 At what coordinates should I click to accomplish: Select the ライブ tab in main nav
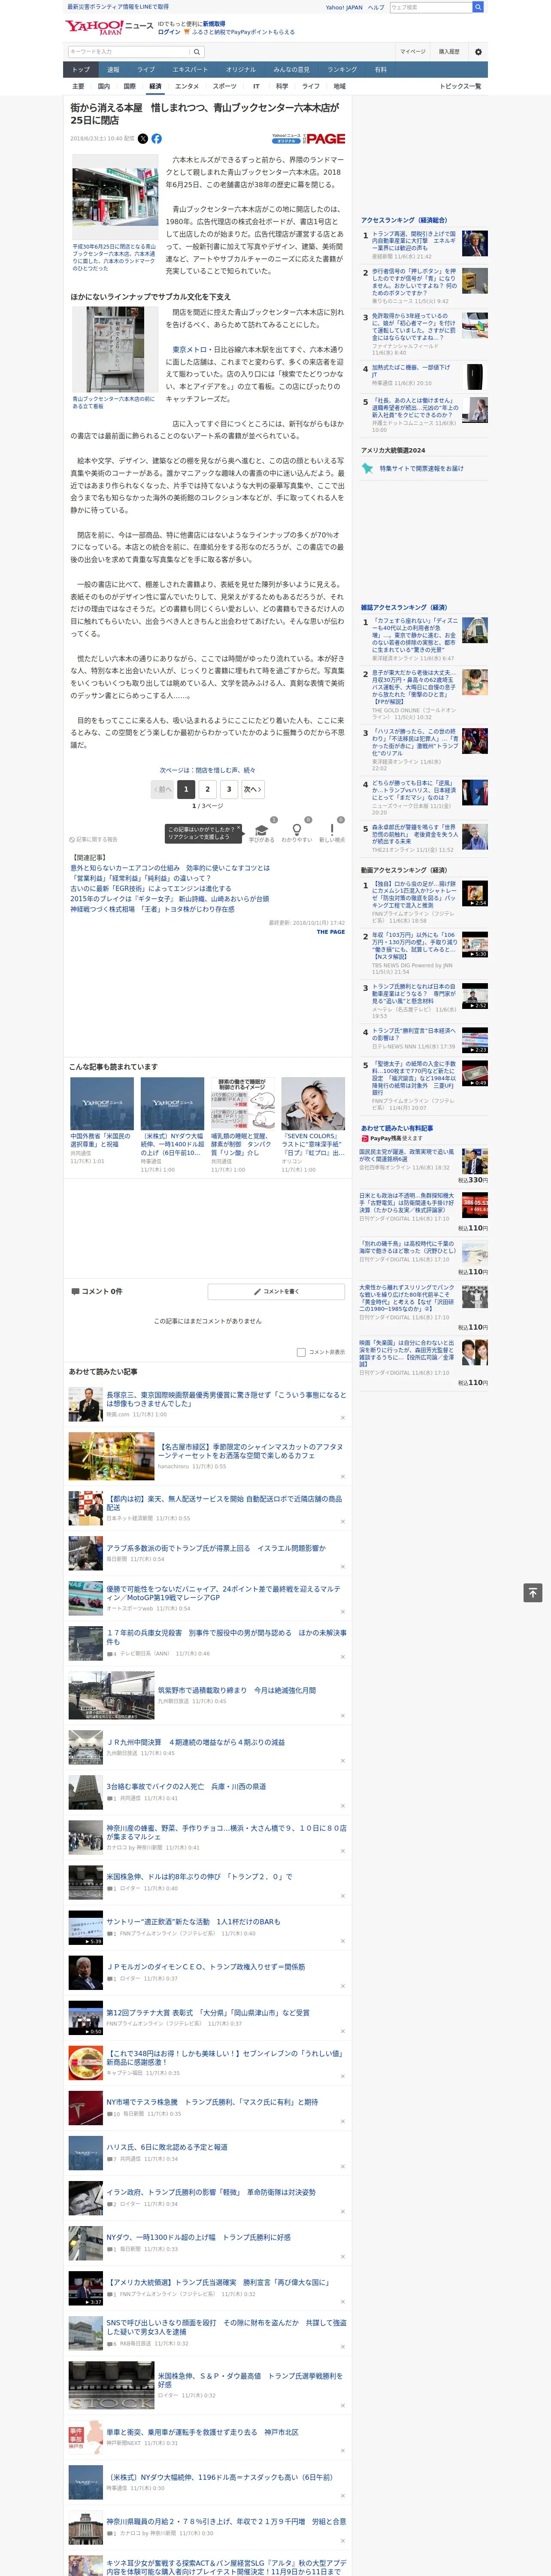tap(146, 70)
